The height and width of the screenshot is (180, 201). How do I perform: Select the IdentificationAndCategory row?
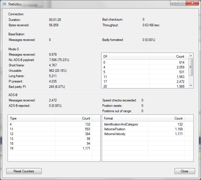point(143,124)
